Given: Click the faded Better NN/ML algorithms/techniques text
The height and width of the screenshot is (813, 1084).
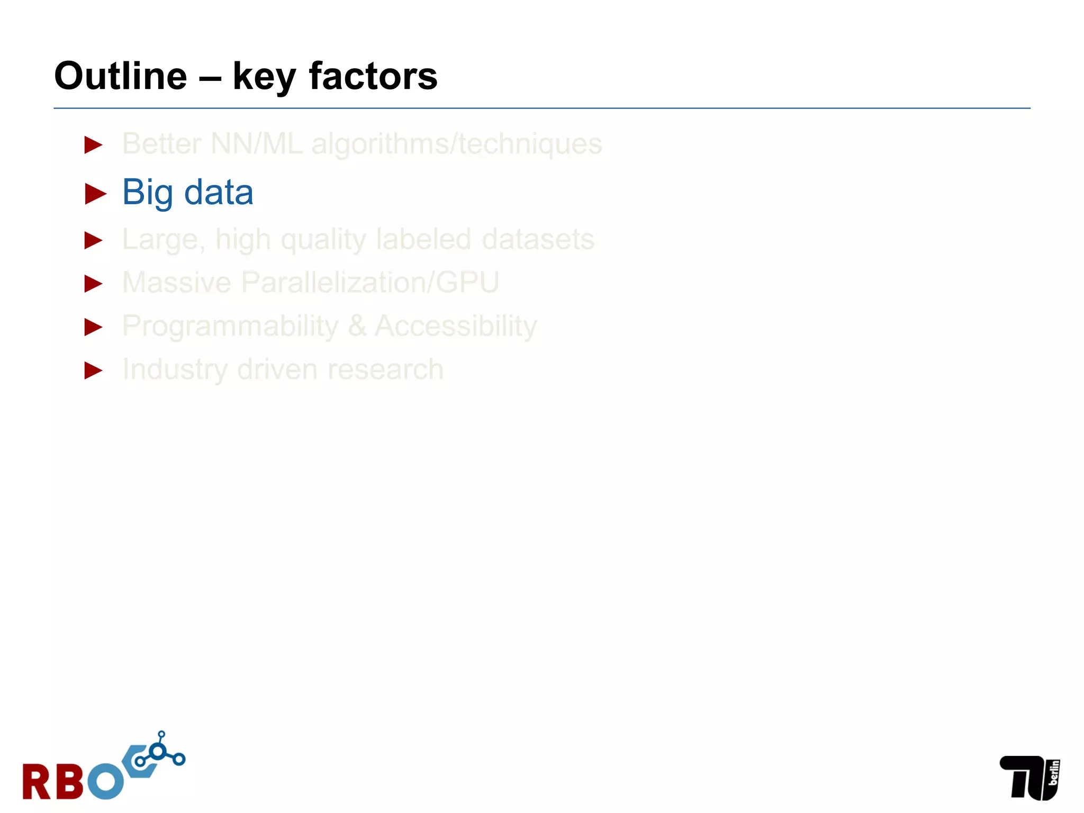Looking at the screenshot, I should tap(362, 144).
